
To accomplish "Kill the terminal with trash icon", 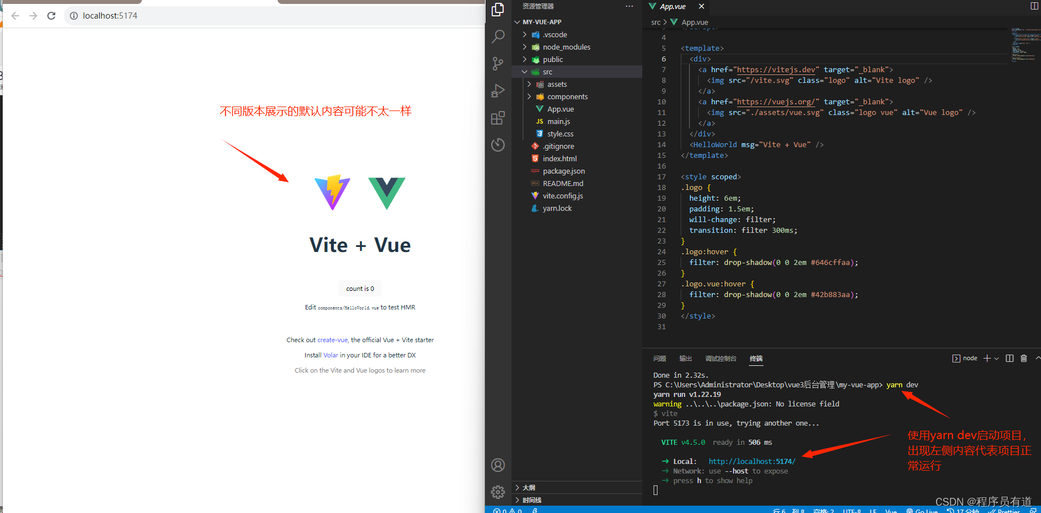I will (x=1024, y=359).
